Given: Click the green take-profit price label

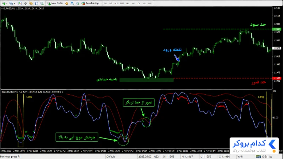Looking at the screenshot, I should (x=277, y=29).
